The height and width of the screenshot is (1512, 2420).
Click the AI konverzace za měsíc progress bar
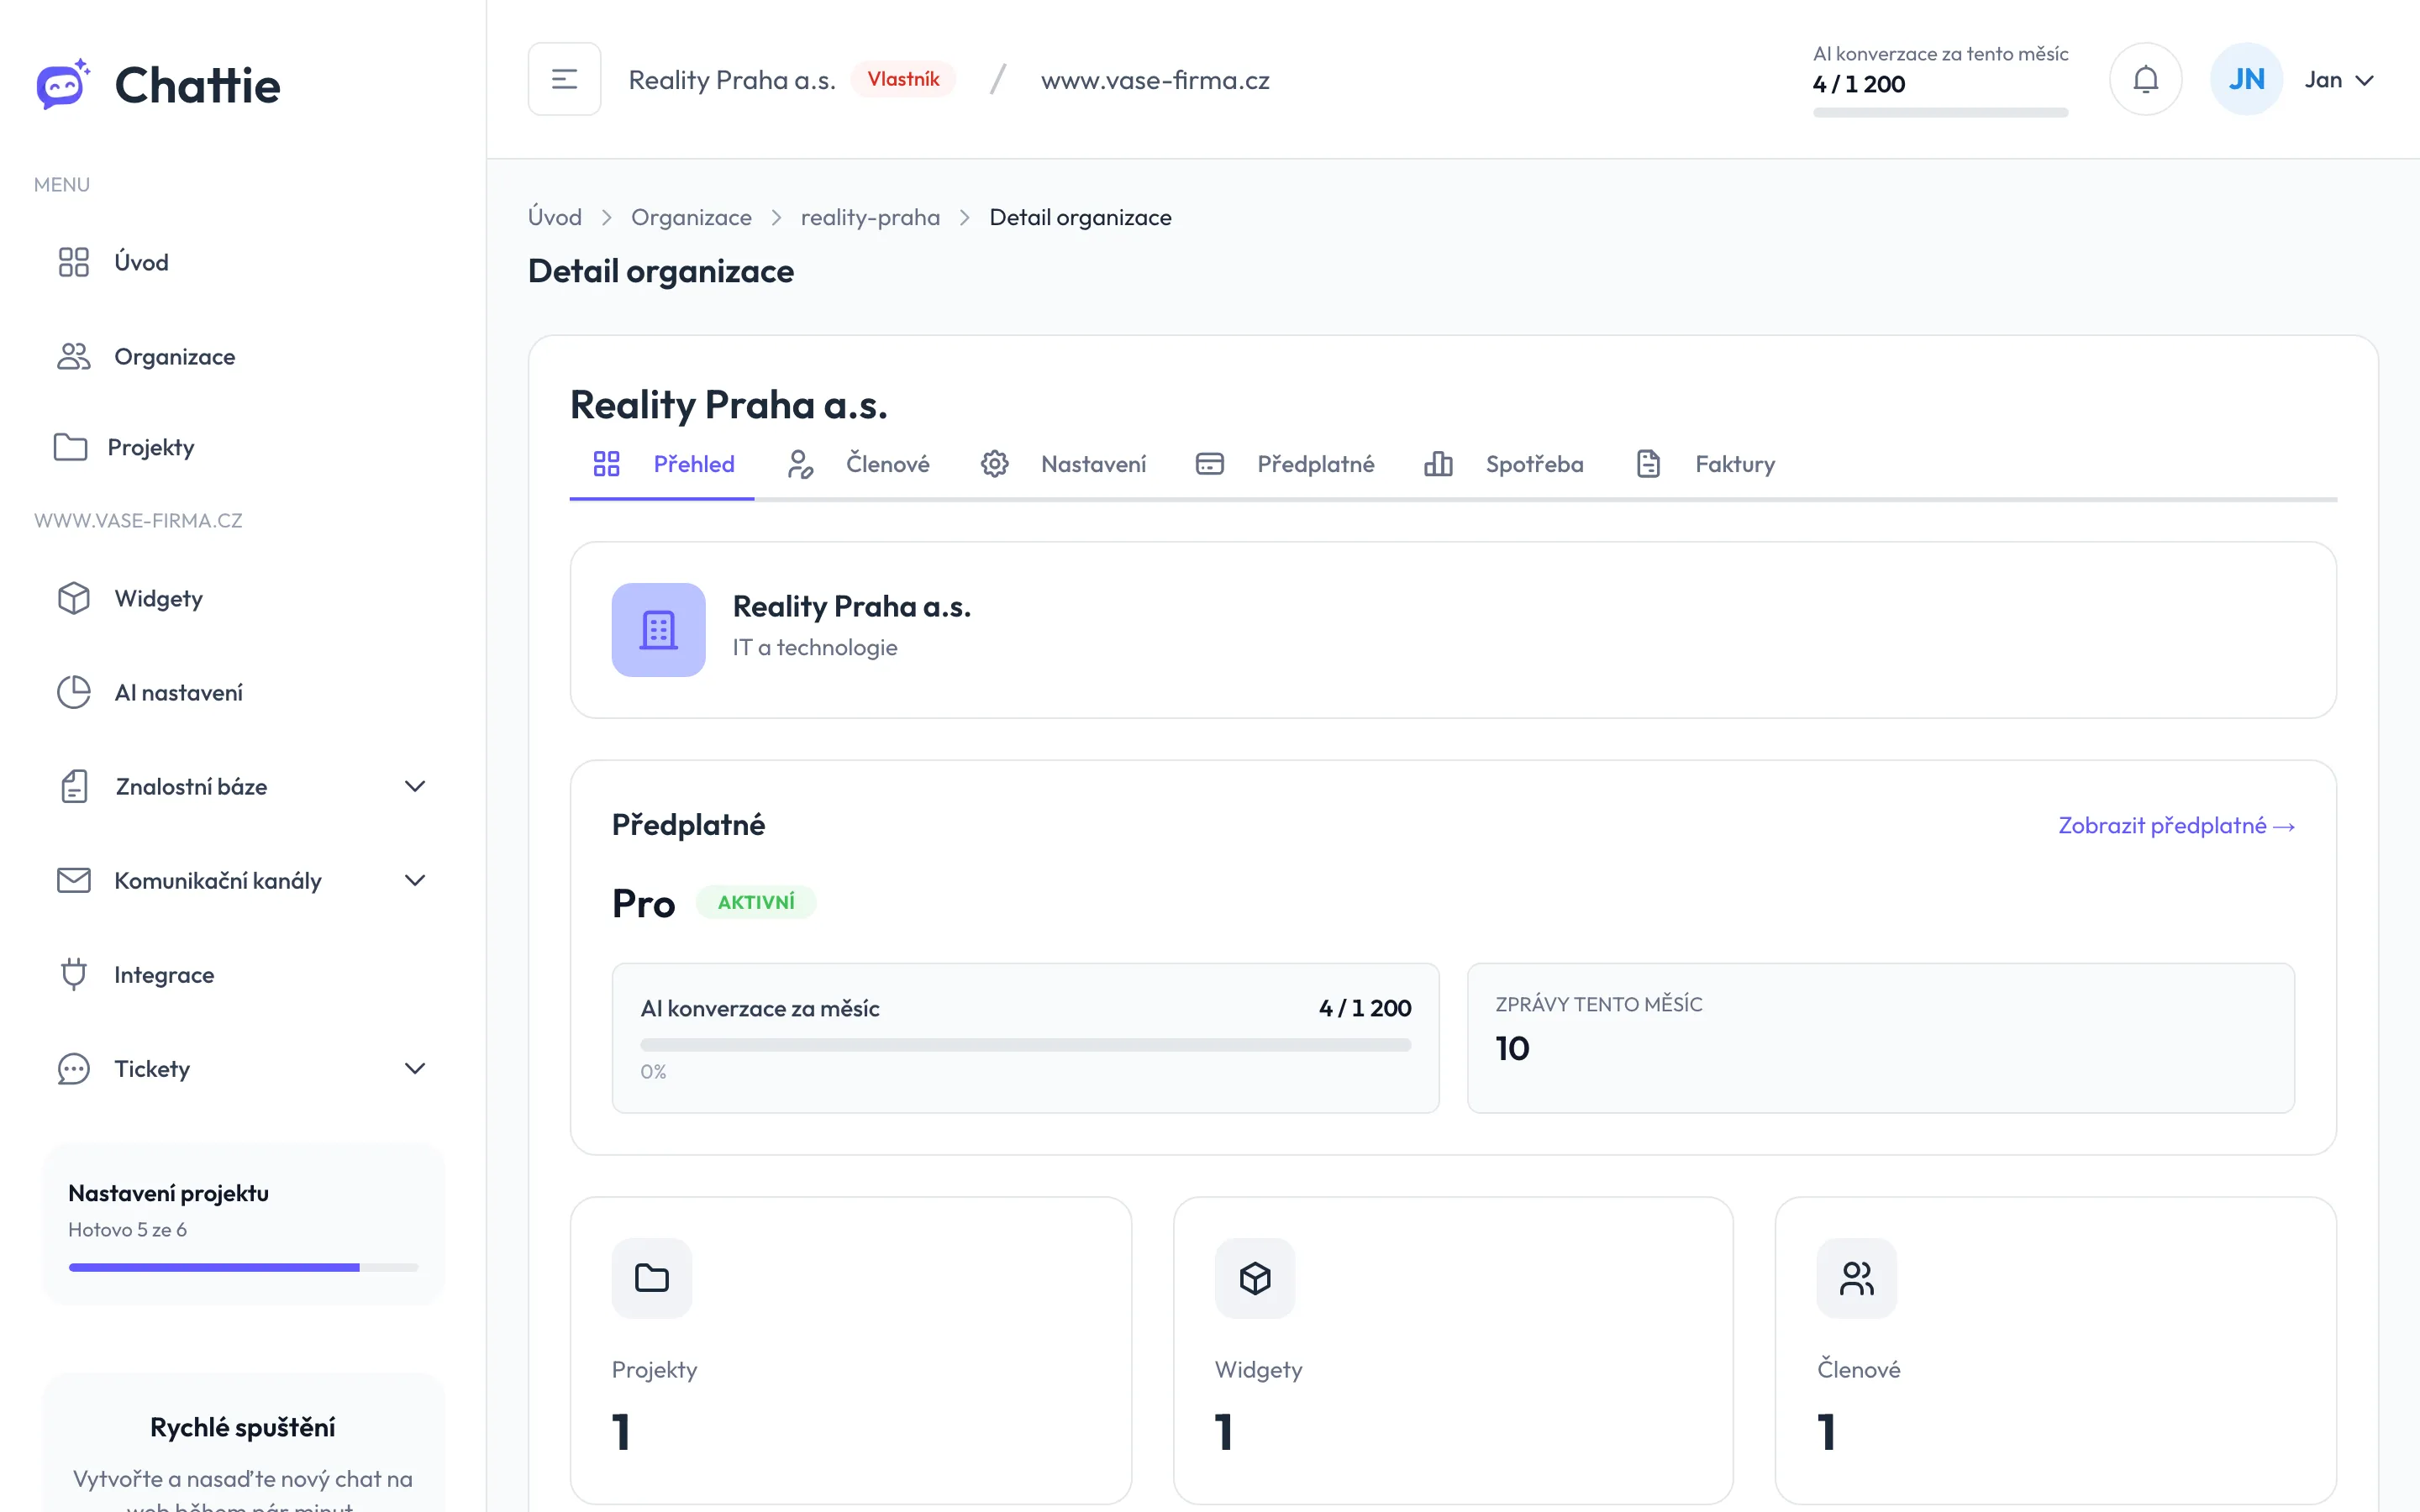pos(1025,1044)
